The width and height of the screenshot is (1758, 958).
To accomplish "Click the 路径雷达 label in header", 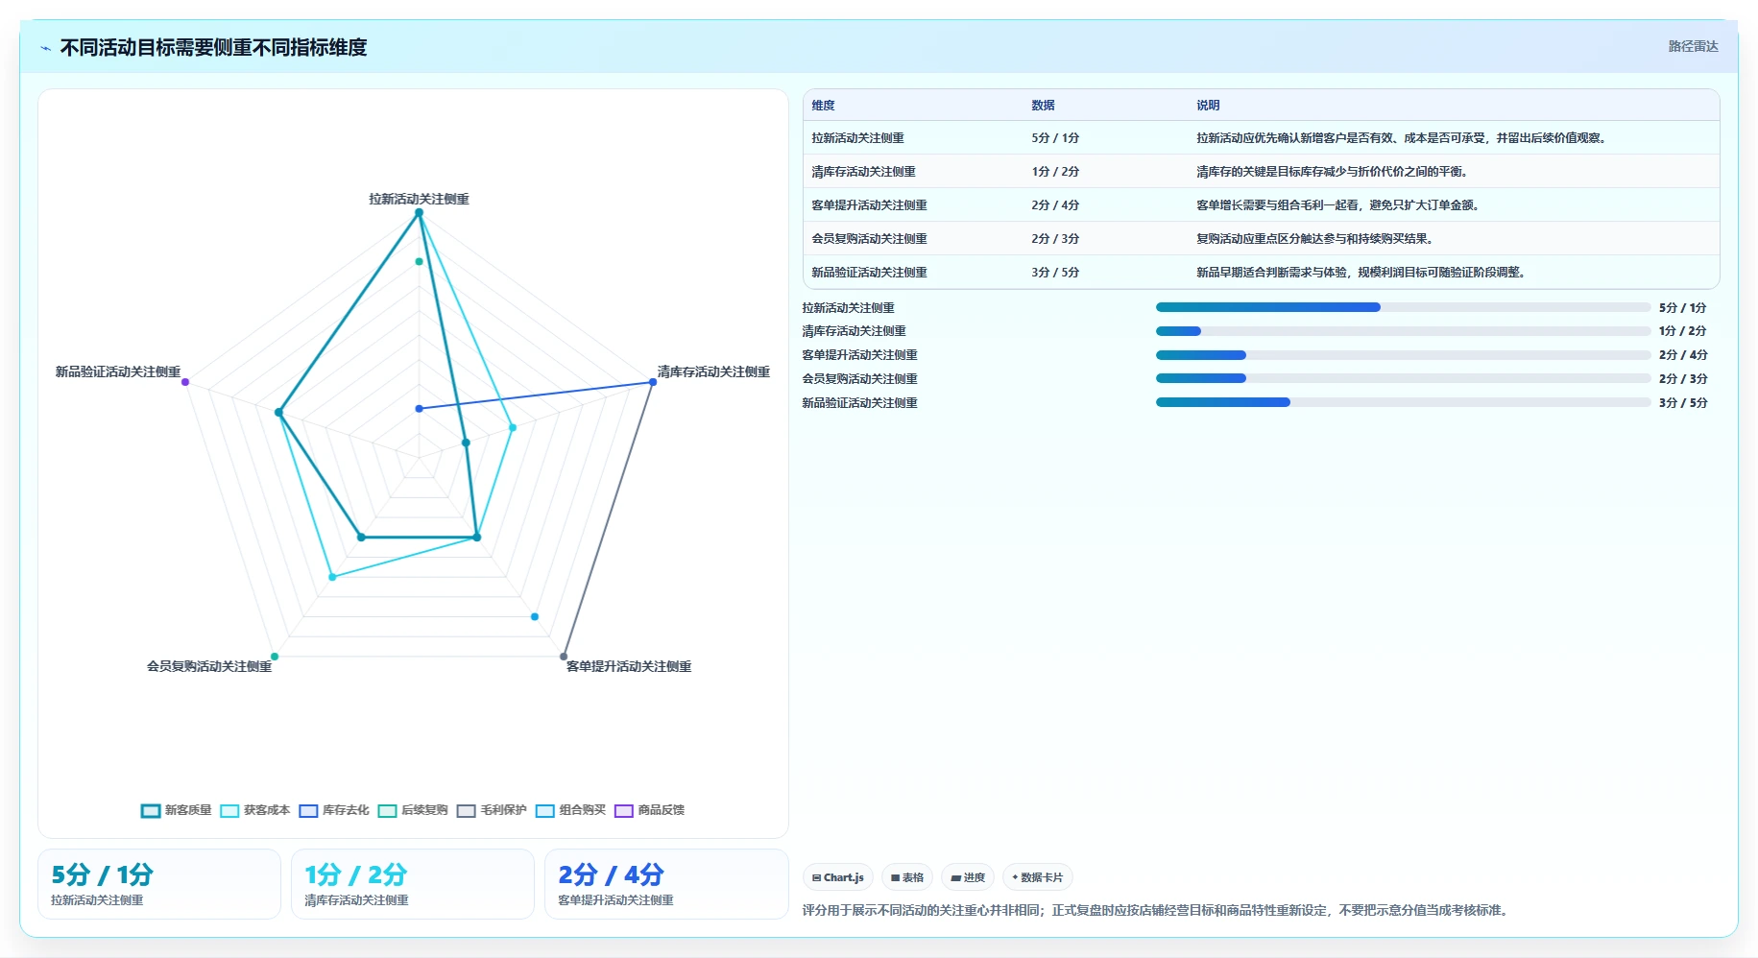I will coord(1693,46).
